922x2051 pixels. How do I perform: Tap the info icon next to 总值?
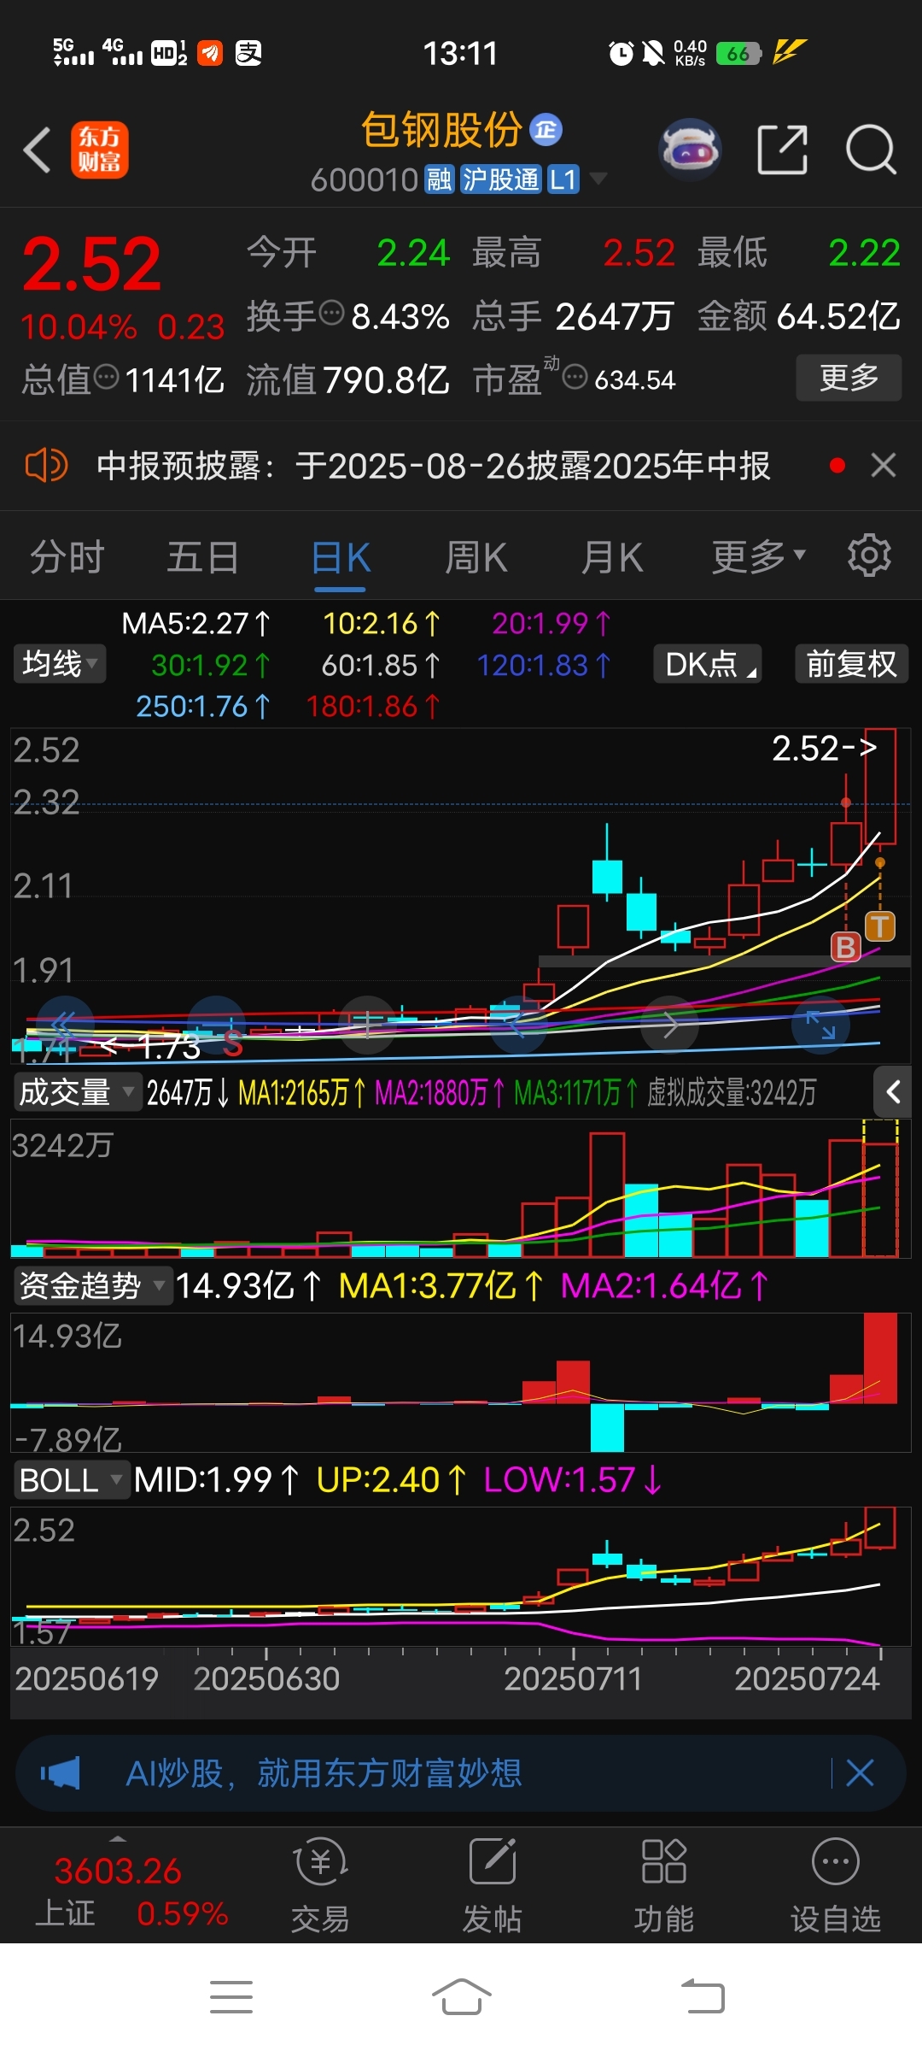tap(106, 376)
